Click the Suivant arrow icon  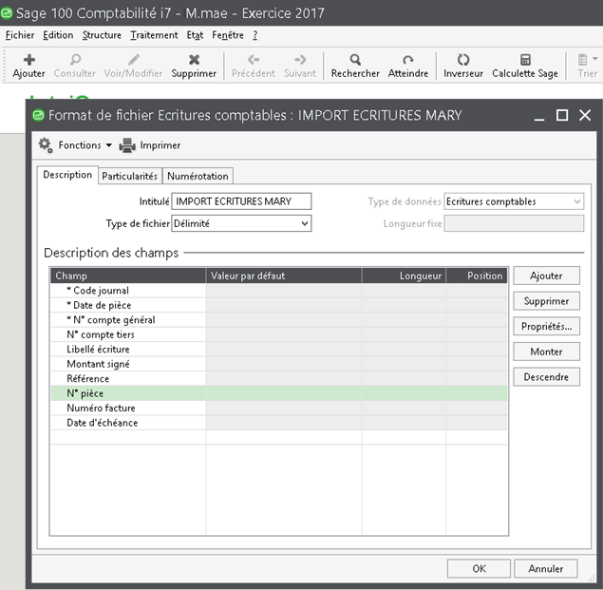point(300,60)
